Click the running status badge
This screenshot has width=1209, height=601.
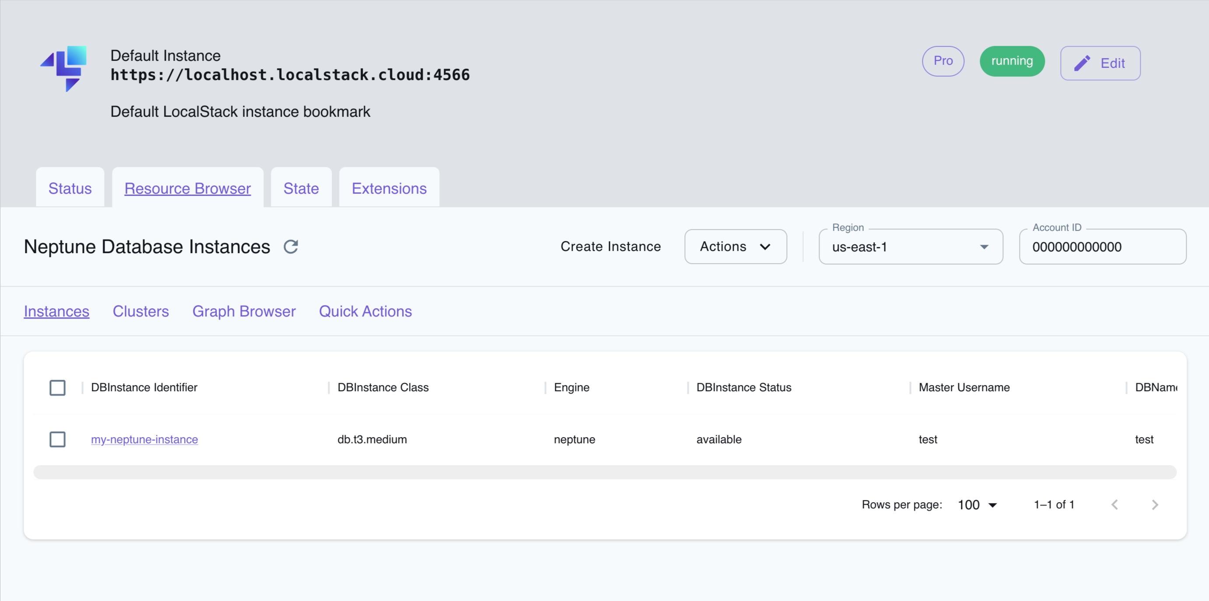(x=1012, y=61)
